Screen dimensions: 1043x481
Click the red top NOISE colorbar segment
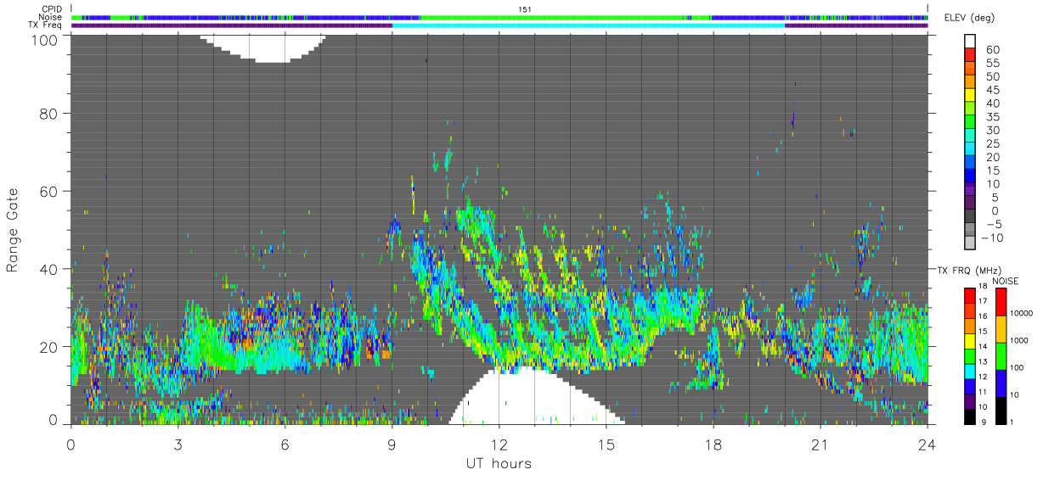pos(1000,301)
